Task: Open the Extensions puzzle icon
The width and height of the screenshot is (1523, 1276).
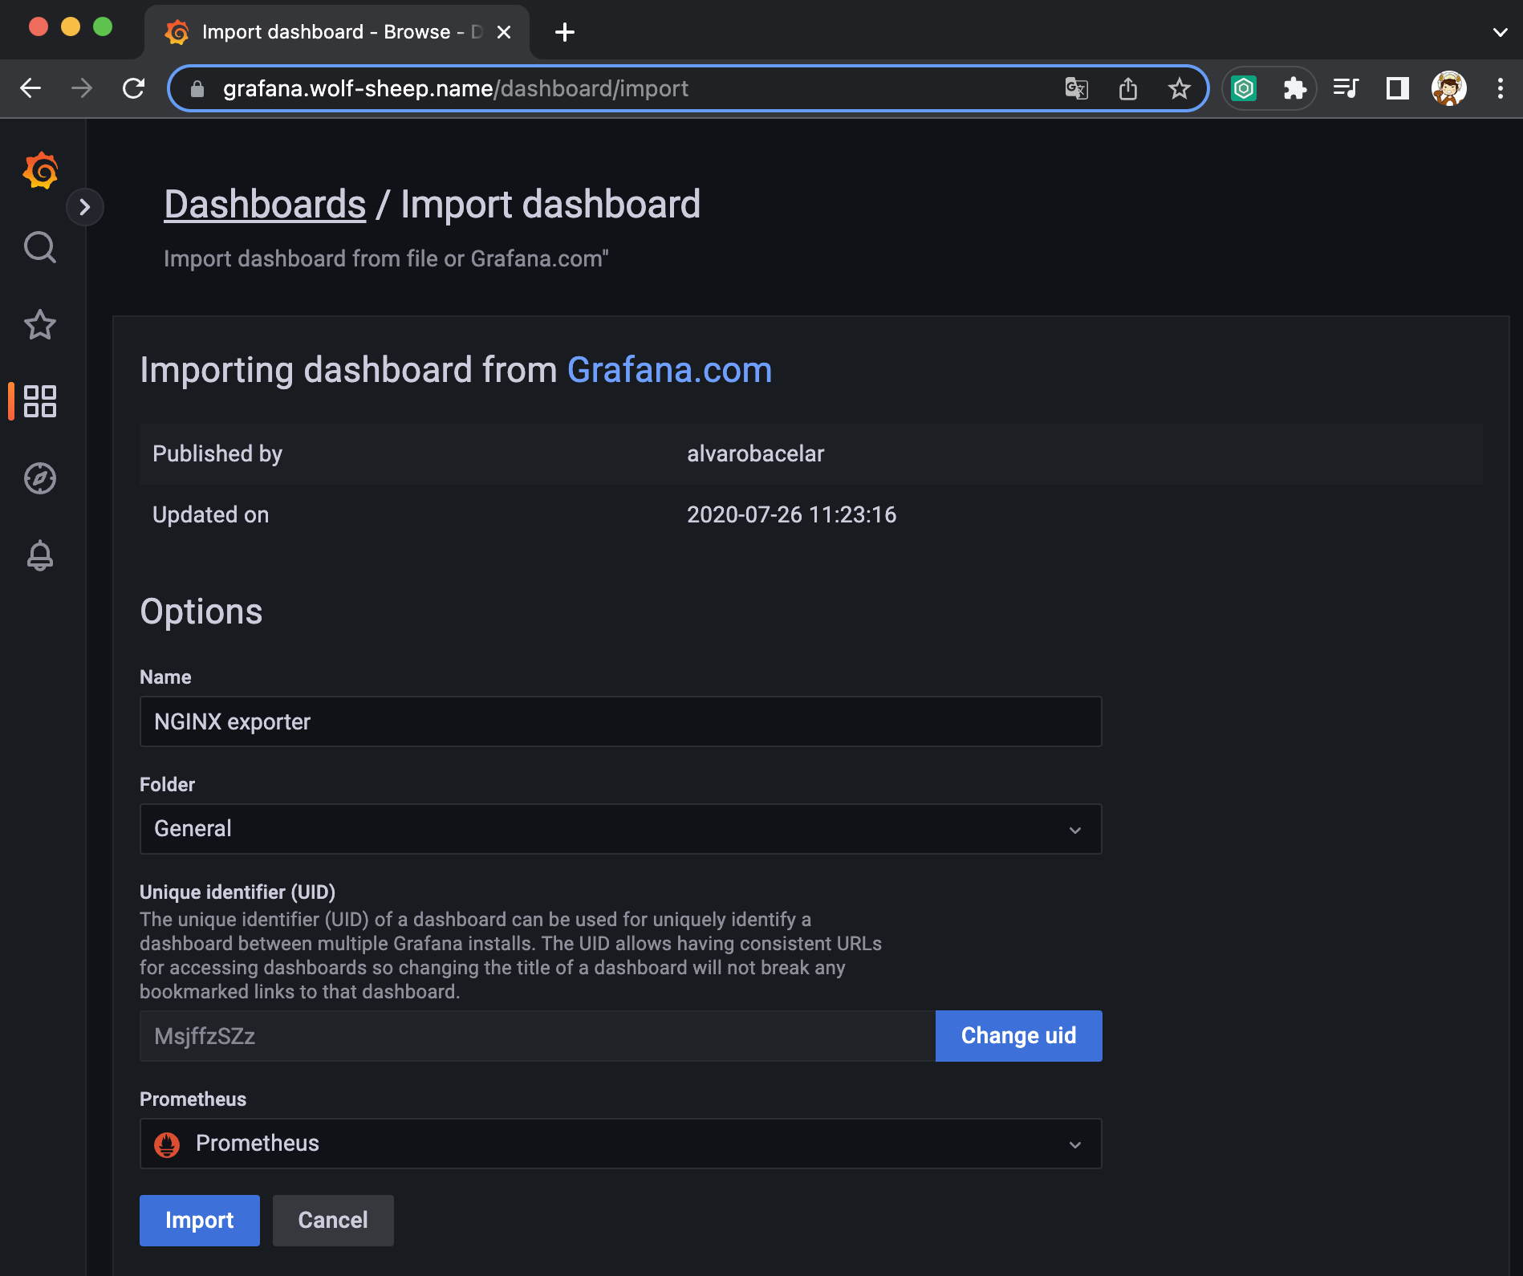Action: pos(1294,88)
